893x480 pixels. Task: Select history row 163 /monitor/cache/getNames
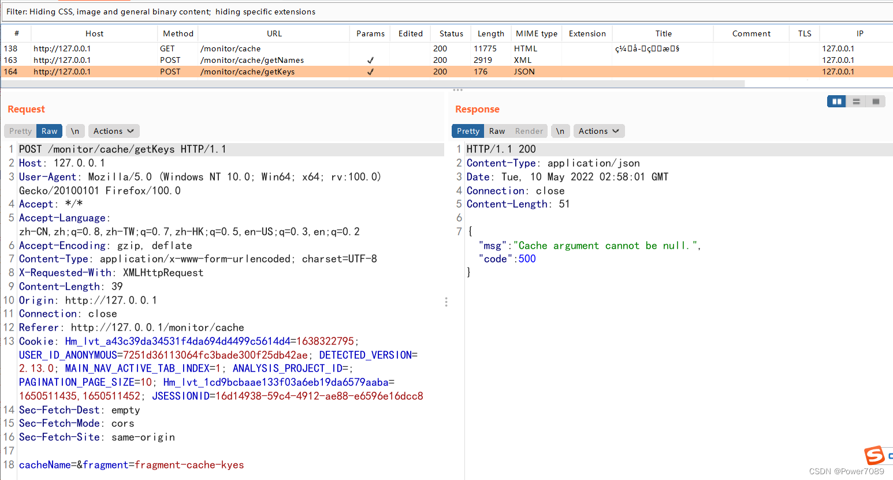[x=447, y=60]
